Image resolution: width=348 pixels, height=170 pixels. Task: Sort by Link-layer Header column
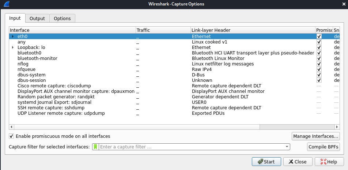tap(253, 30)
